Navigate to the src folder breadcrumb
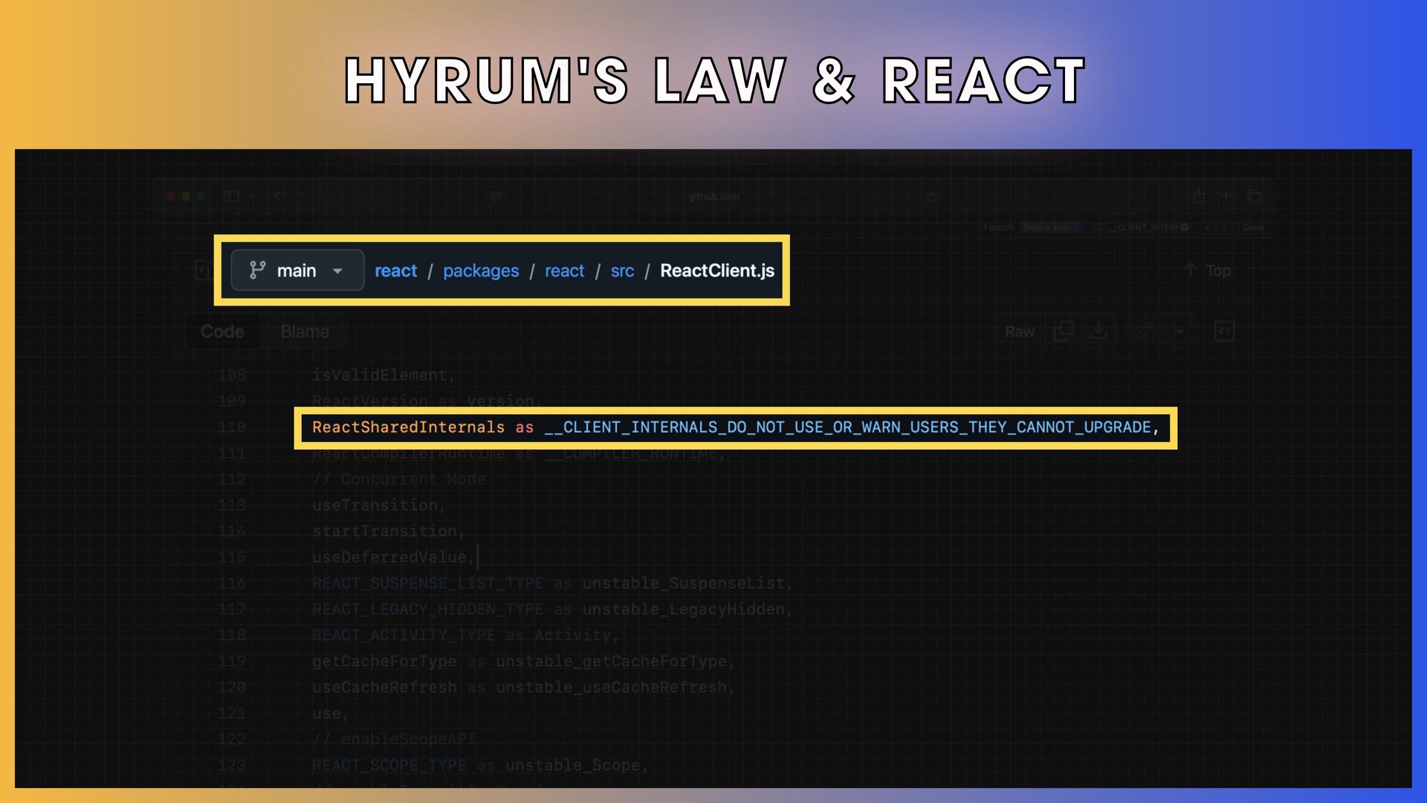 622,271
